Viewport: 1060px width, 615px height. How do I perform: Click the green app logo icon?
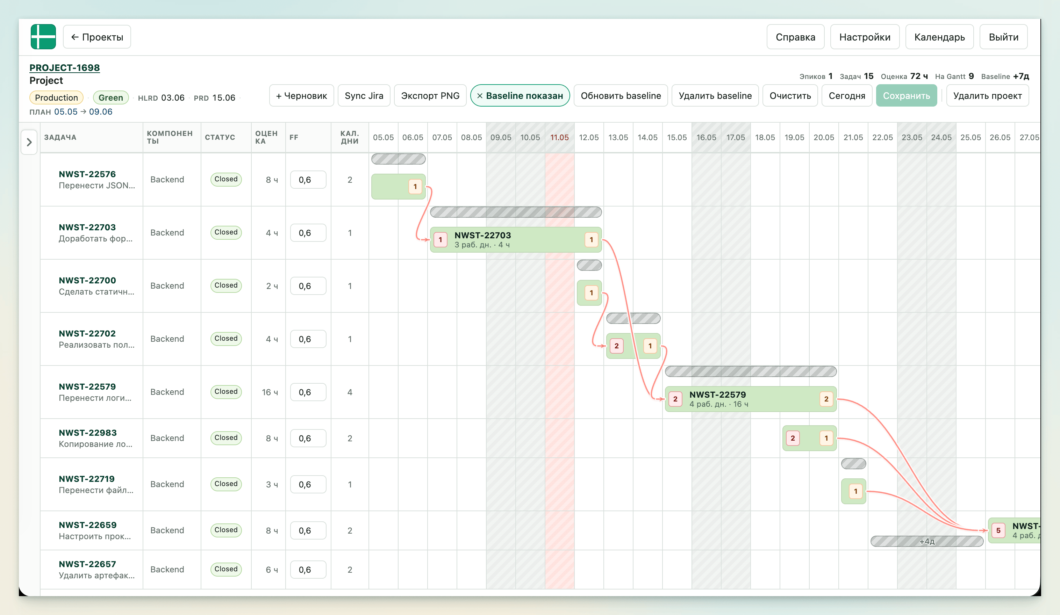pos(43,37)
